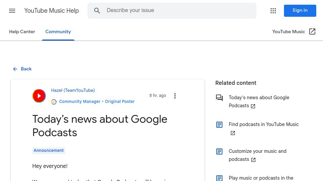Open the post's three-dot options menu
Viewport: 323px width, 181px height.
175,96
